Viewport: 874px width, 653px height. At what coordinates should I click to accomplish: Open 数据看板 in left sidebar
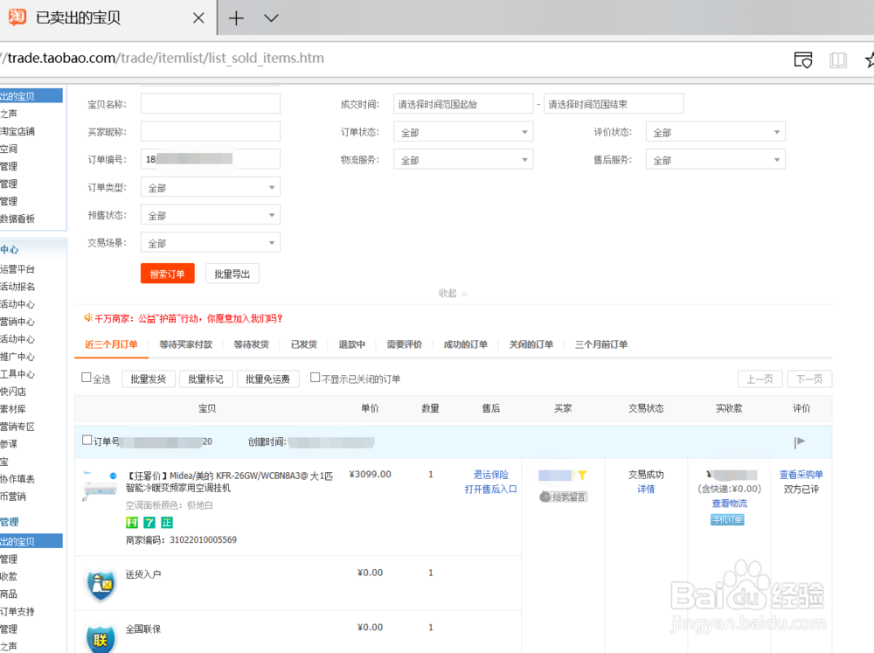[x=17, y=219]
